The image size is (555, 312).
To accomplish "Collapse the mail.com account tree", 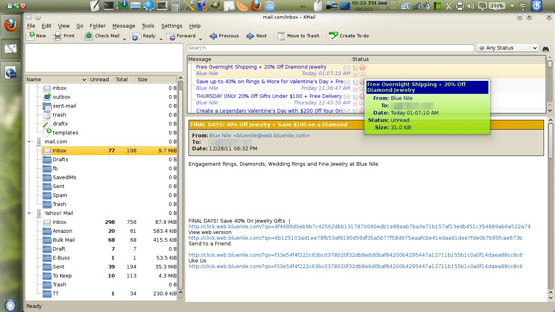I will 29,142.
